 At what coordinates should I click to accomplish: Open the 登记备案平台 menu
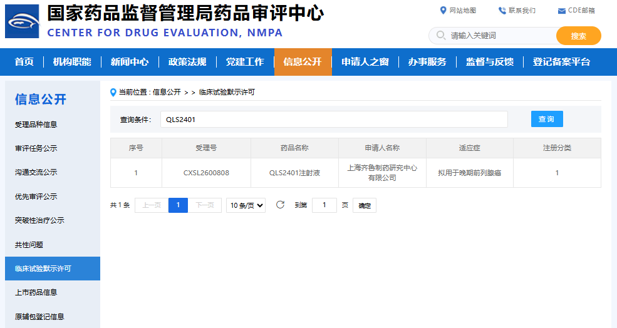coord(561,62)
